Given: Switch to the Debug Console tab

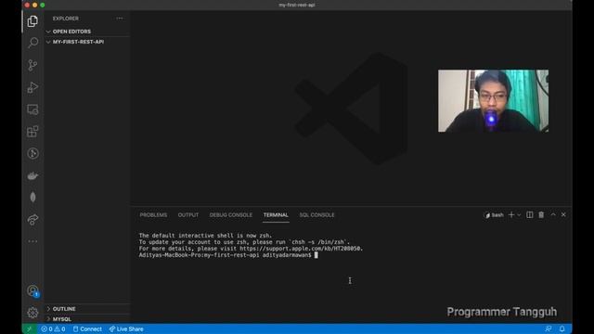Looking at the screenshot, I should pyautogui.click(x=231, y=214).
